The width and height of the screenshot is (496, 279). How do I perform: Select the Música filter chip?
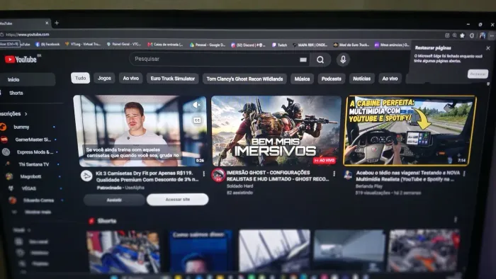[x=302, y=79]
